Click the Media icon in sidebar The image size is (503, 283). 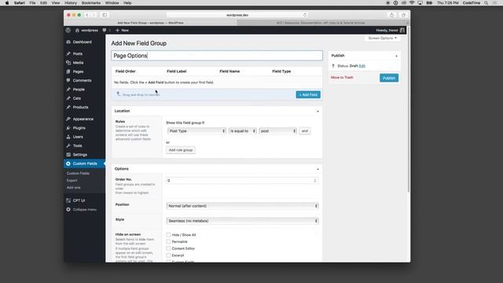click(68, 63)
